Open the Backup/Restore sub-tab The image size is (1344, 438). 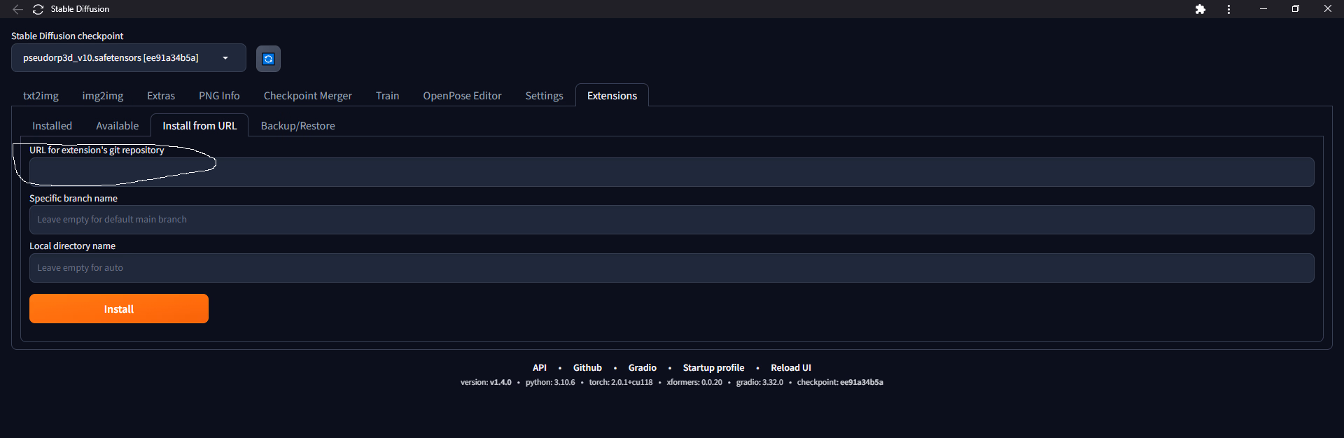coord(297,126)
